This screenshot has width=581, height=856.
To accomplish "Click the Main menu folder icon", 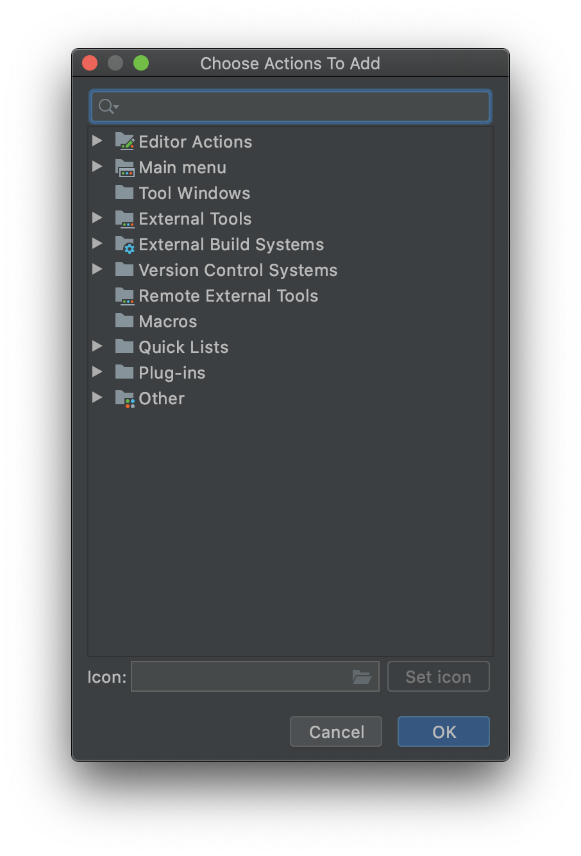I will (124, 167).
